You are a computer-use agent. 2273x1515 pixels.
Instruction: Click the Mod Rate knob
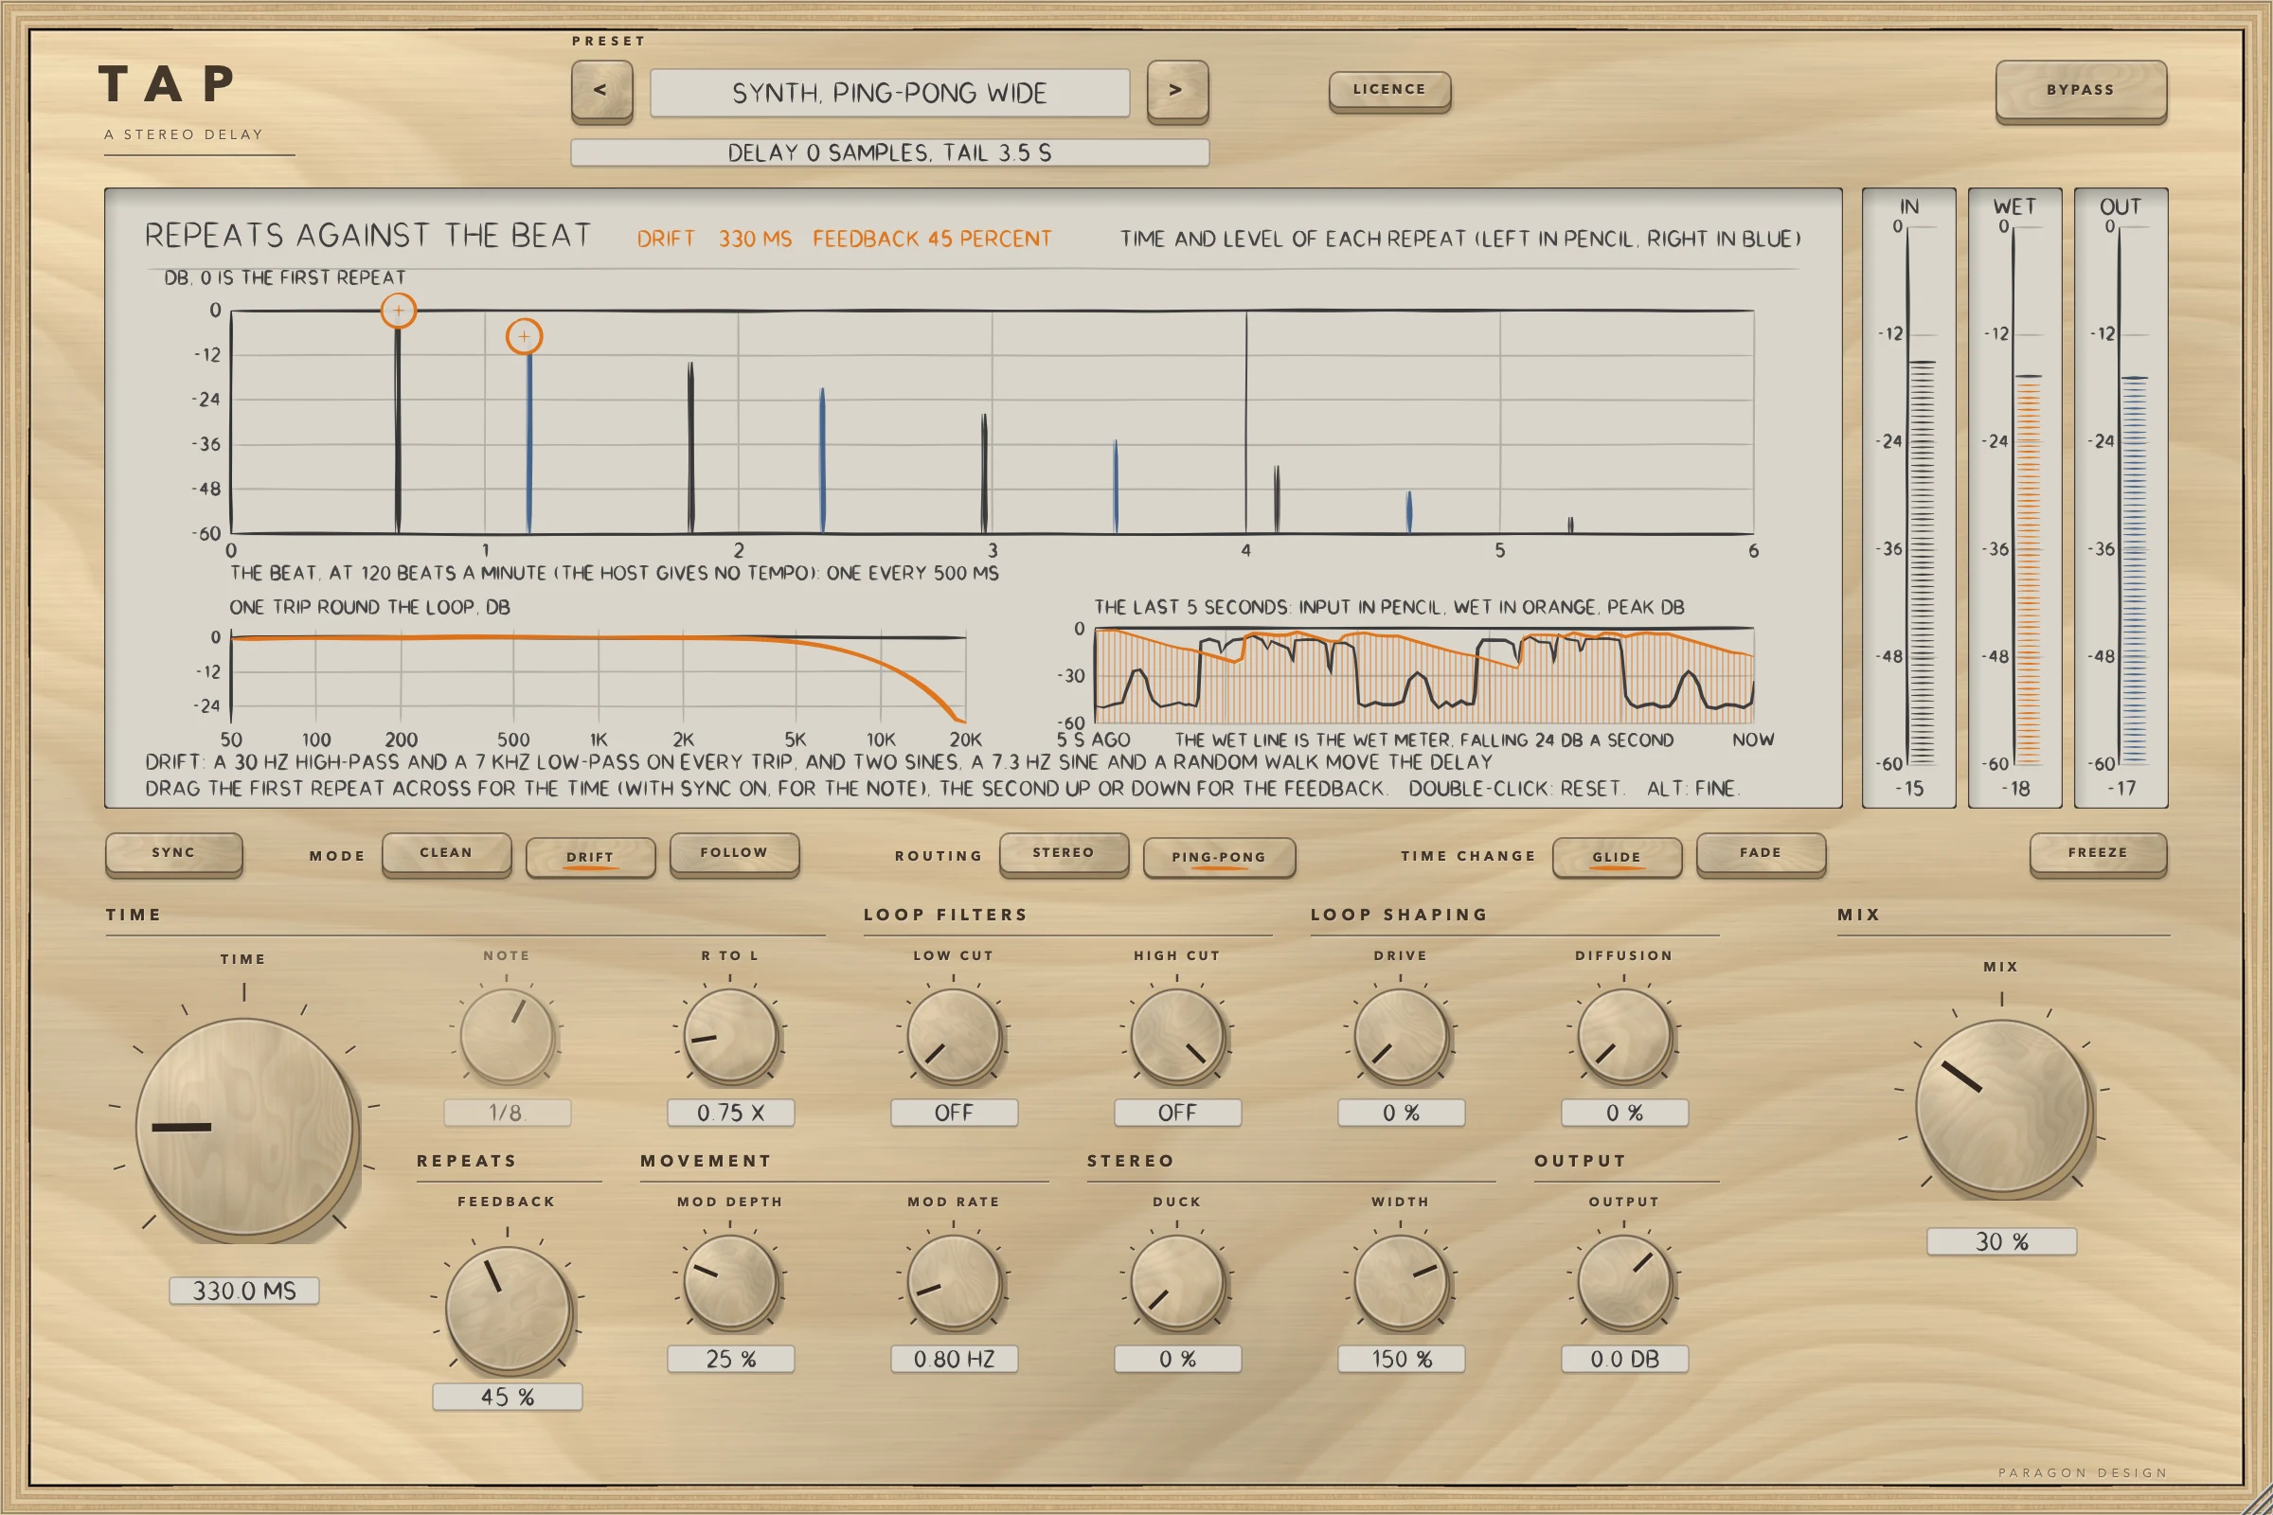(954, 1282)
